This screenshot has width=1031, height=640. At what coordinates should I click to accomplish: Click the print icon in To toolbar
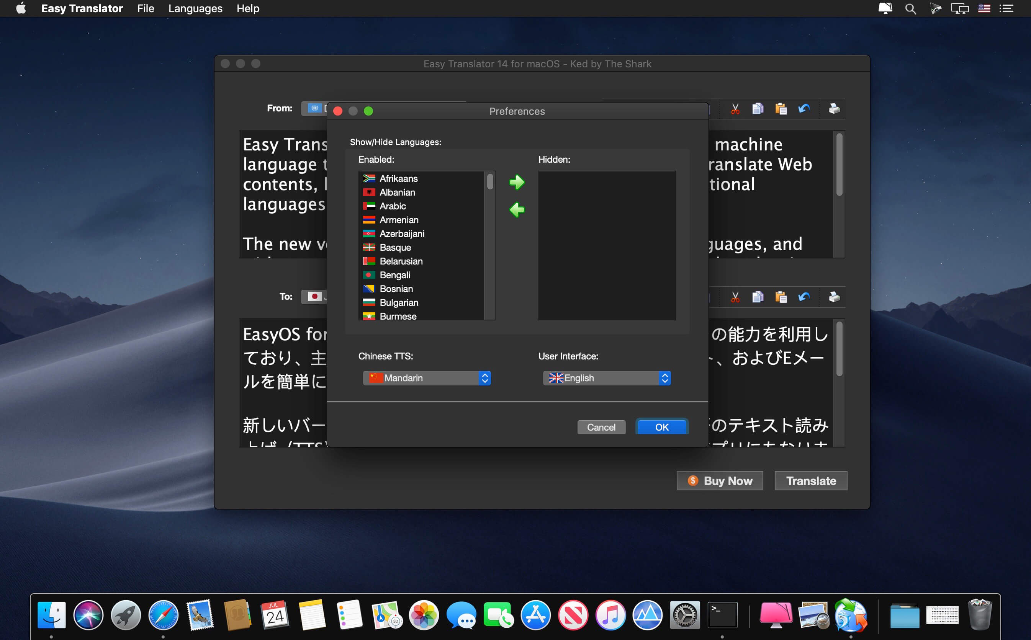click(834, 297)
